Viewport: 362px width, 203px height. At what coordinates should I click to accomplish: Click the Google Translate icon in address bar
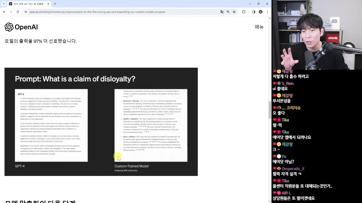(x=222, y=12)
